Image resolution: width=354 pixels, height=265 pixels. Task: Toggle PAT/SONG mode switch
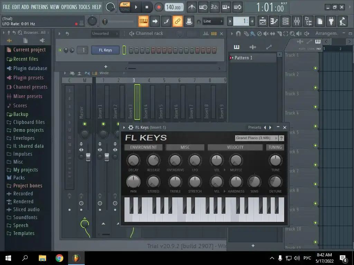(x=125, y=7)
